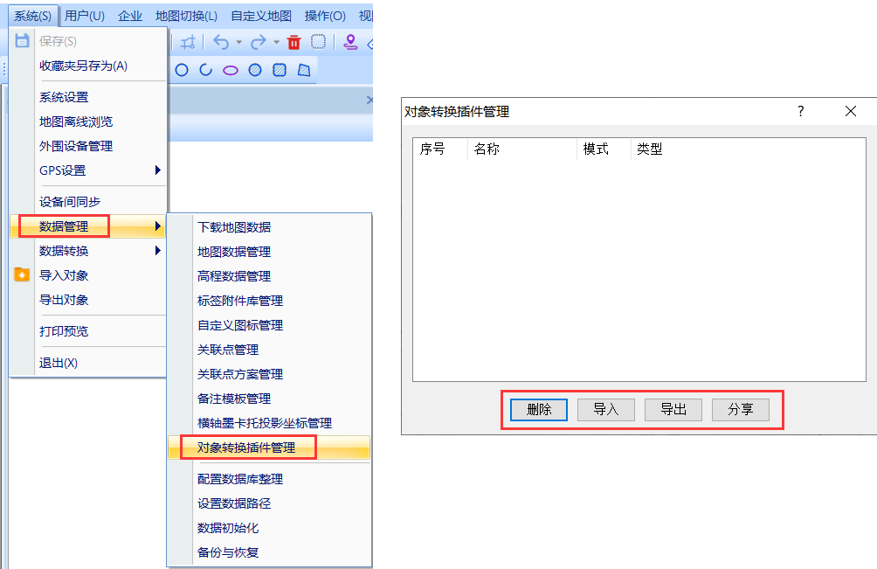877x569 pixels.
Task: Click the red trash delete icon
Action: click(293, 42)
